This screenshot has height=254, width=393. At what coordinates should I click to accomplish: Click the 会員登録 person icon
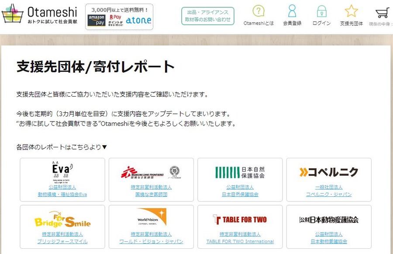tap(292, 11)
